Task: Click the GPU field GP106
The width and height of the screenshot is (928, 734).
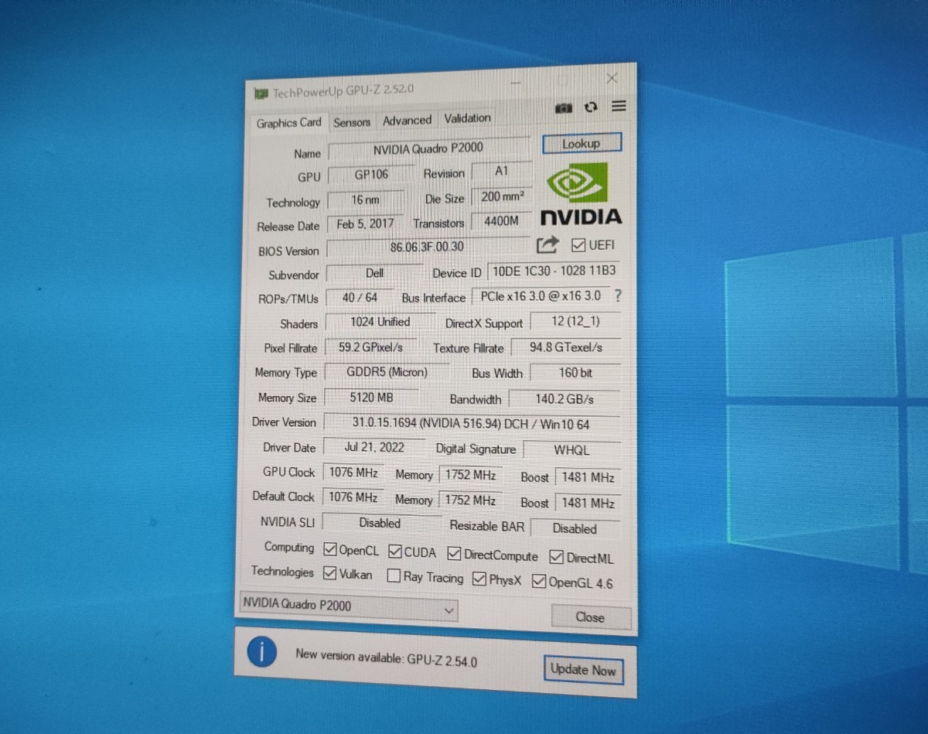Action: 372,174
